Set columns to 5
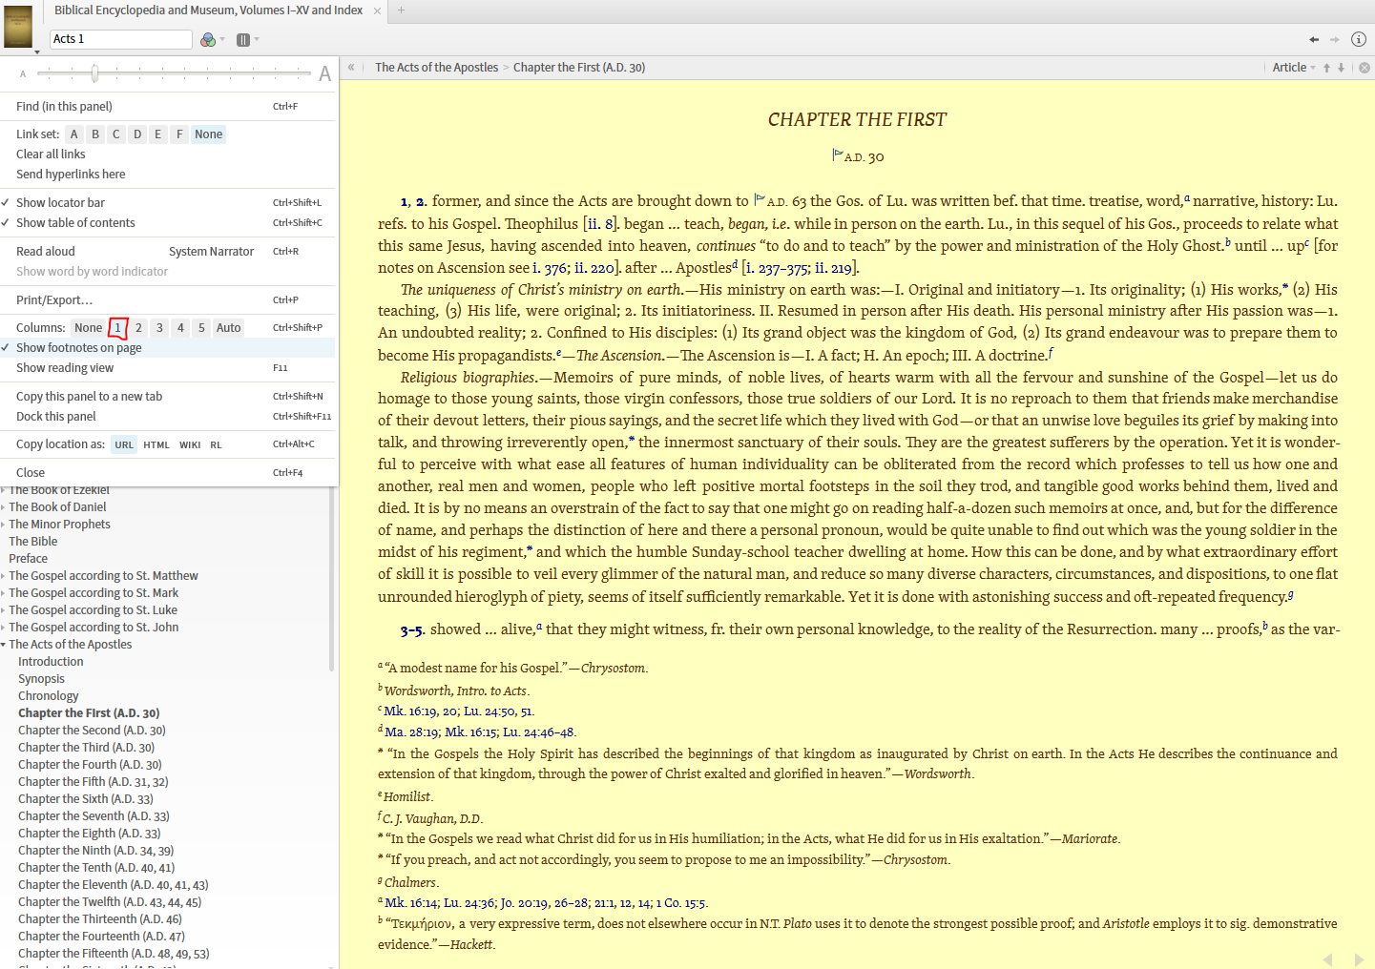 point(201,328)
